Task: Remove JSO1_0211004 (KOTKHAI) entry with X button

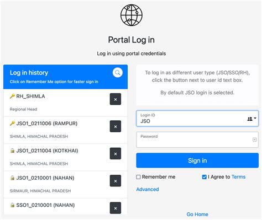Action: [x=116, y=154]
